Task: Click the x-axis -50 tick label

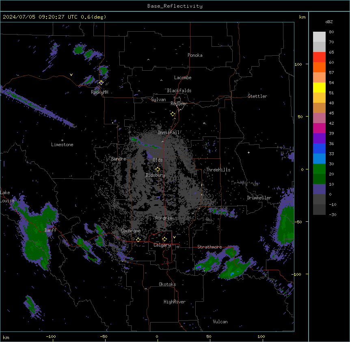Action: point(104,336)
